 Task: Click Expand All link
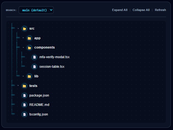point(120,10)
